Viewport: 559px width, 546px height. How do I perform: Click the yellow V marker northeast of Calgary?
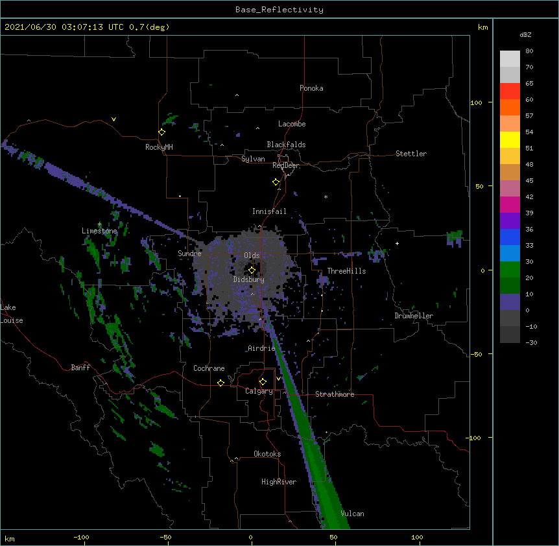tap(278, 378)
